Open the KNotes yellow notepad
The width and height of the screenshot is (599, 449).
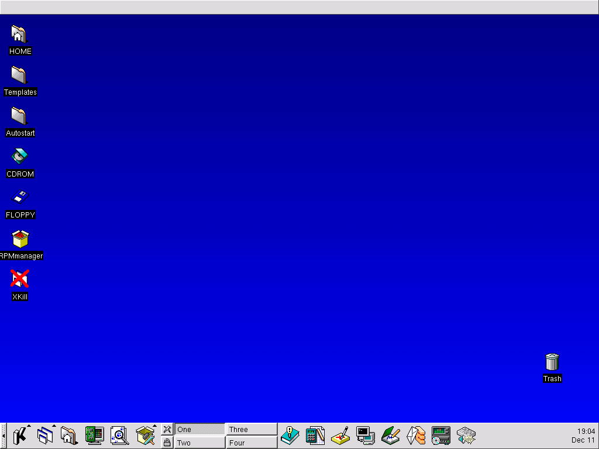coord(340,436)
